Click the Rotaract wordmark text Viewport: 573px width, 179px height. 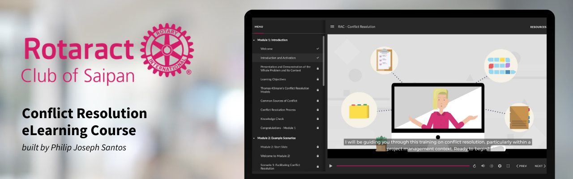(79, 50)
